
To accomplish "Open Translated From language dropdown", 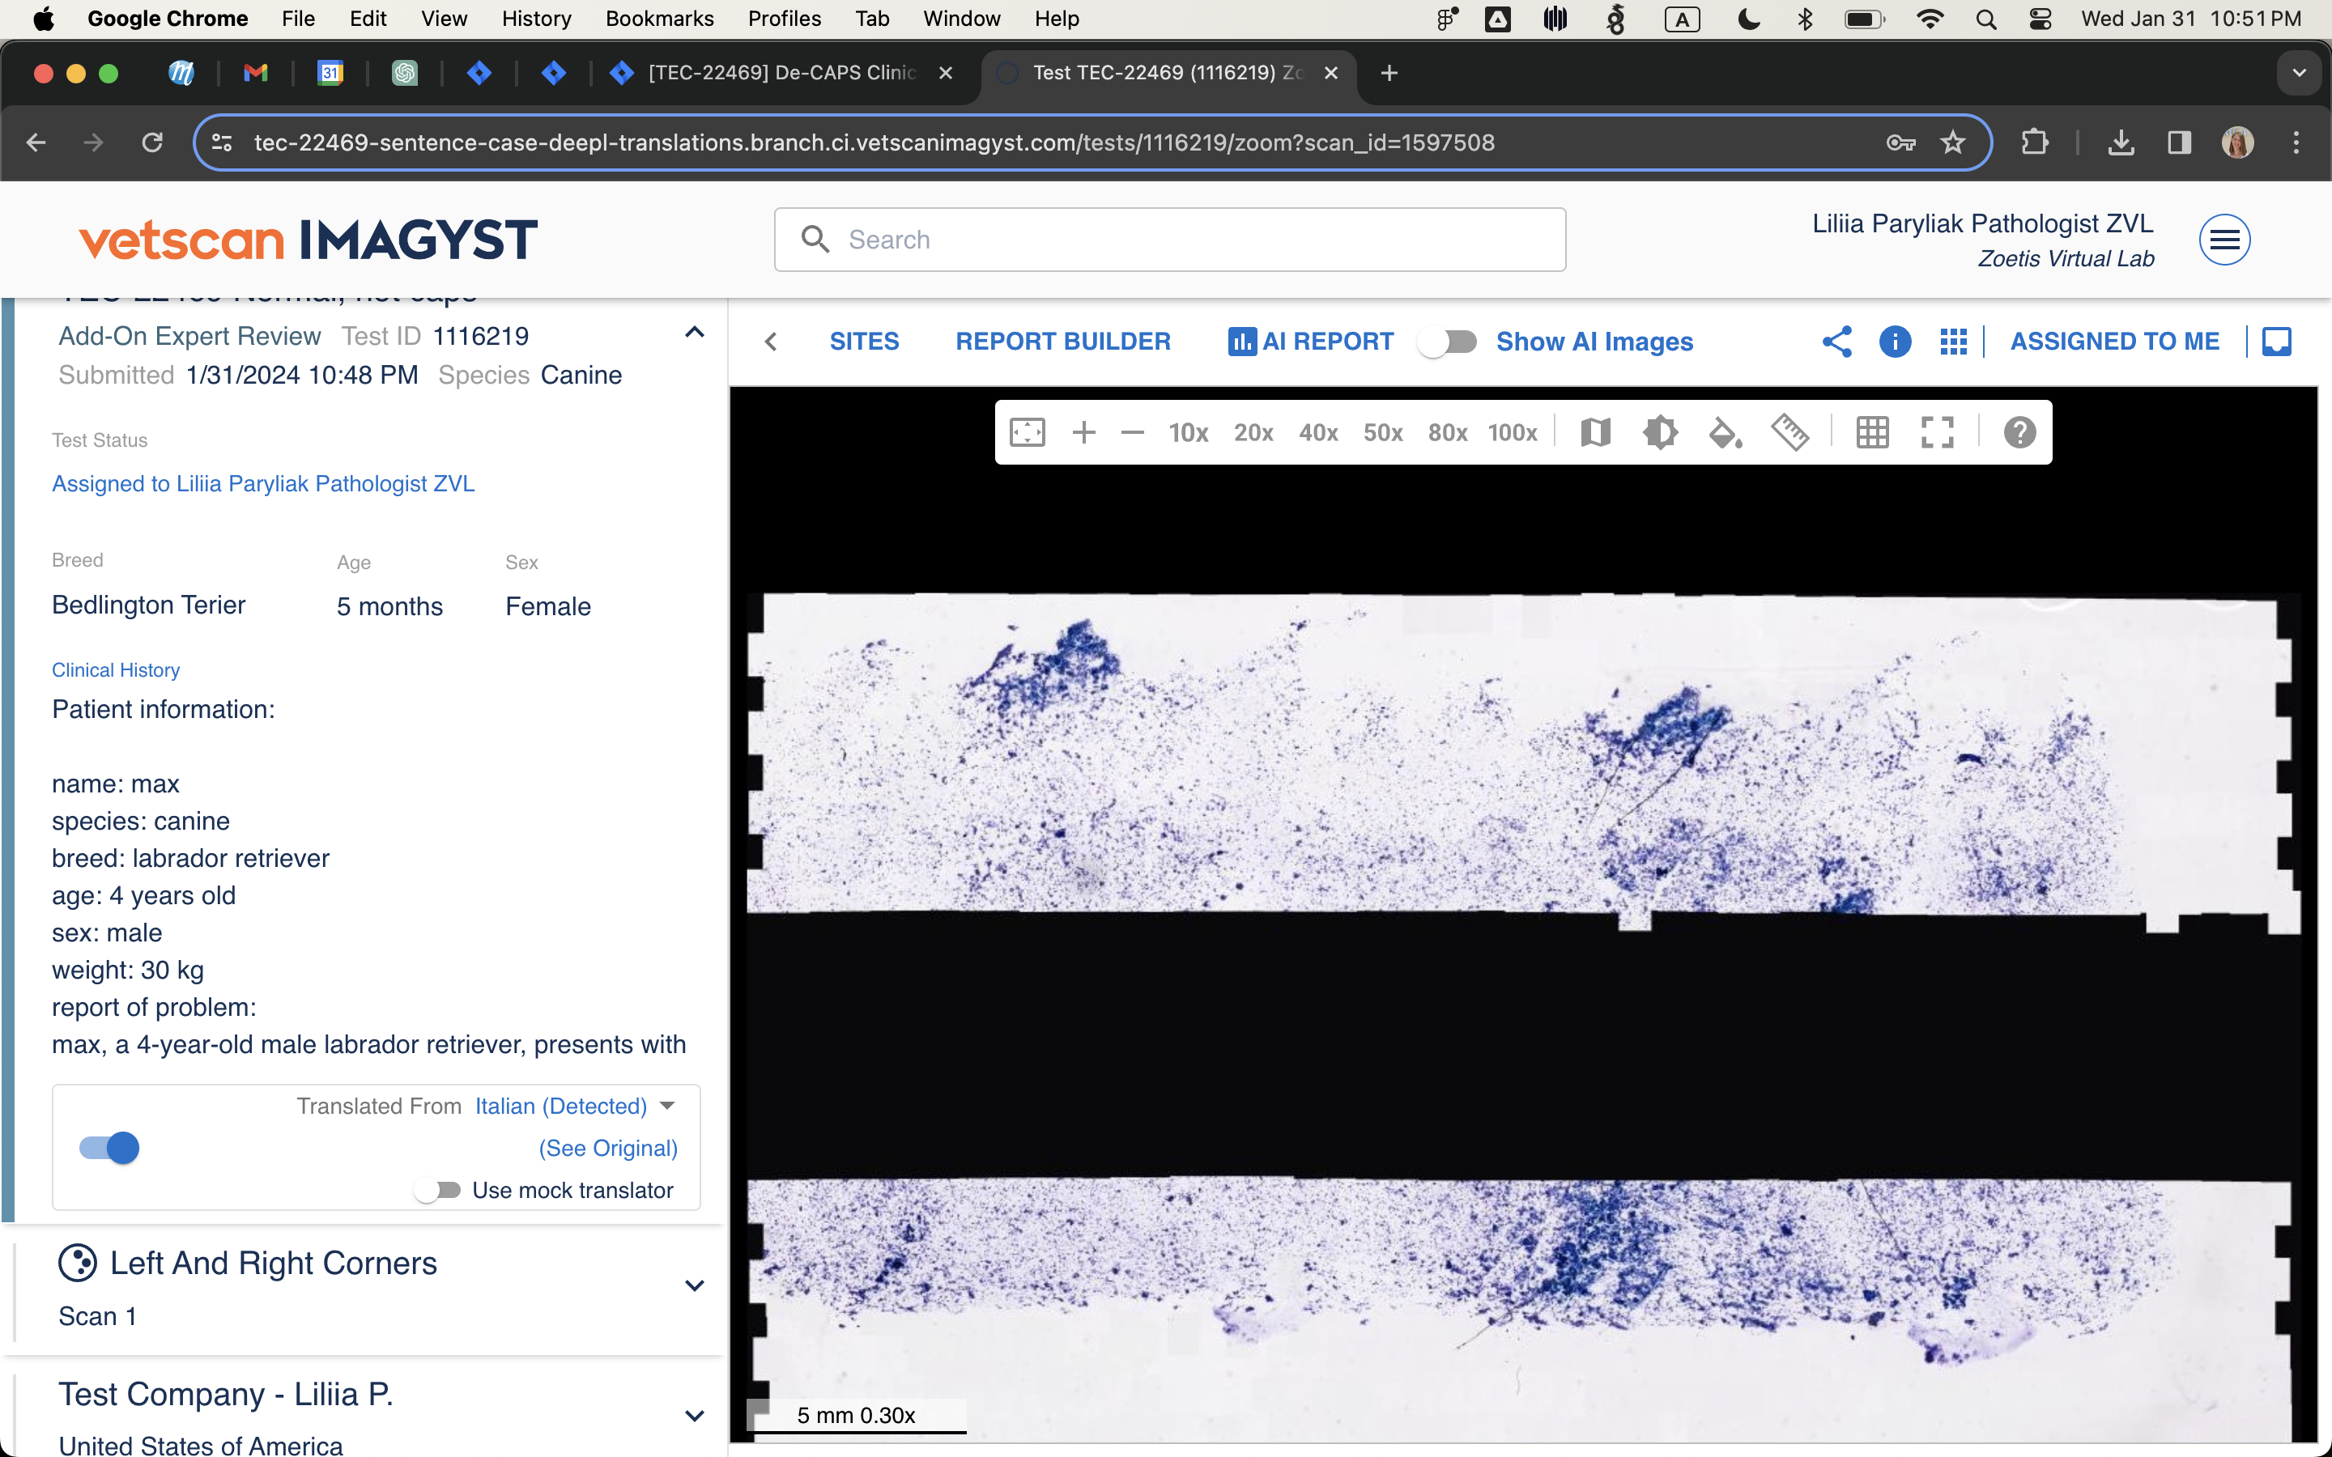I will (x=575, y=1107).
